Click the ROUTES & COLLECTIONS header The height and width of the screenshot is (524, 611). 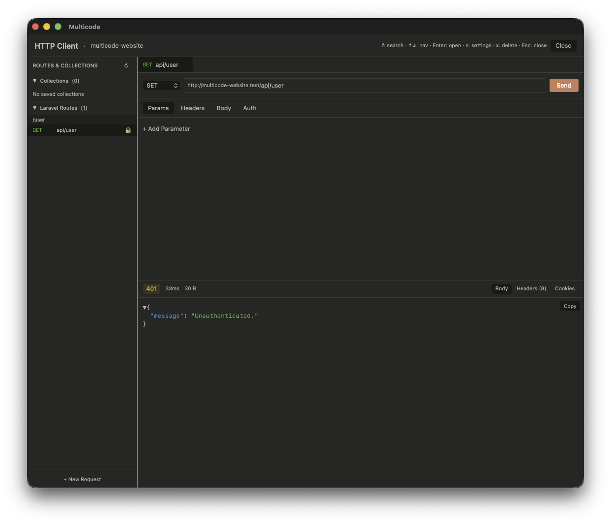(65, 65)
